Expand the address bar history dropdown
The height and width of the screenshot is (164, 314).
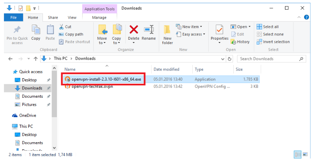tap(223, 59)
